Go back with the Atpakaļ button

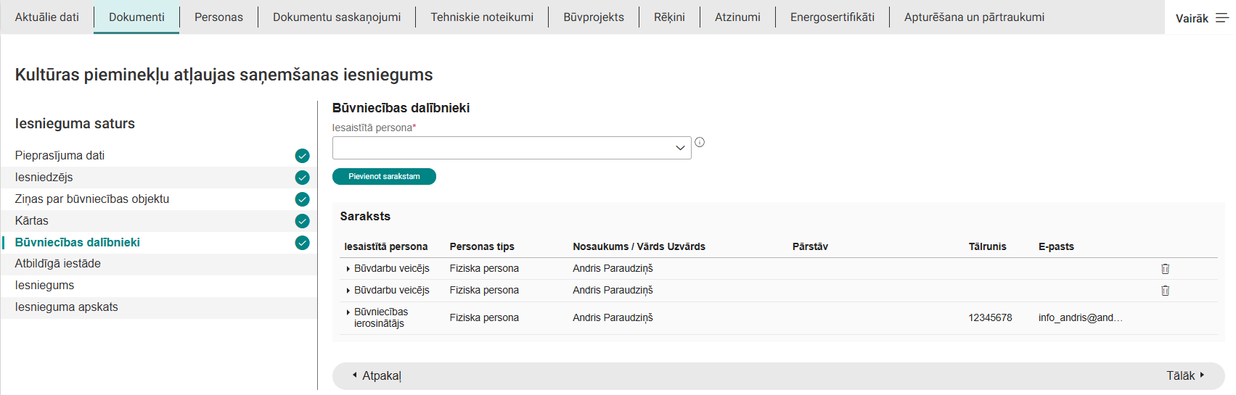[377, 375]
